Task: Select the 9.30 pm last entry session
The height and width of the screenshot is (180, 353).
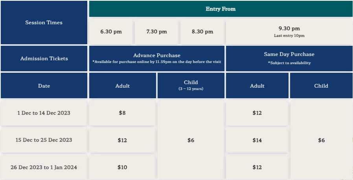Action: [289, 31]
